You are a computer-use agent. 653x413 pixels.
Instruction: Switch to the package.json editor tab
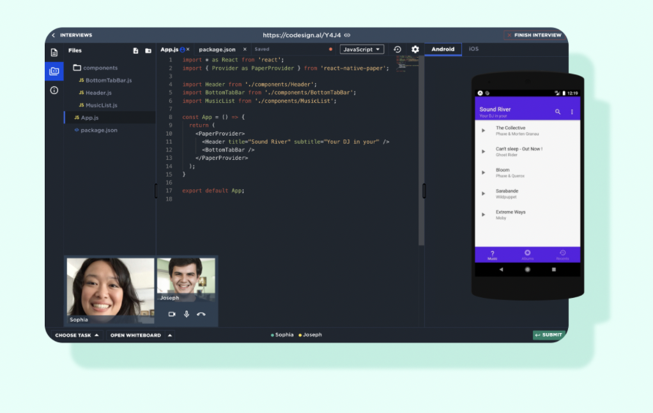[x=217, y=49]
